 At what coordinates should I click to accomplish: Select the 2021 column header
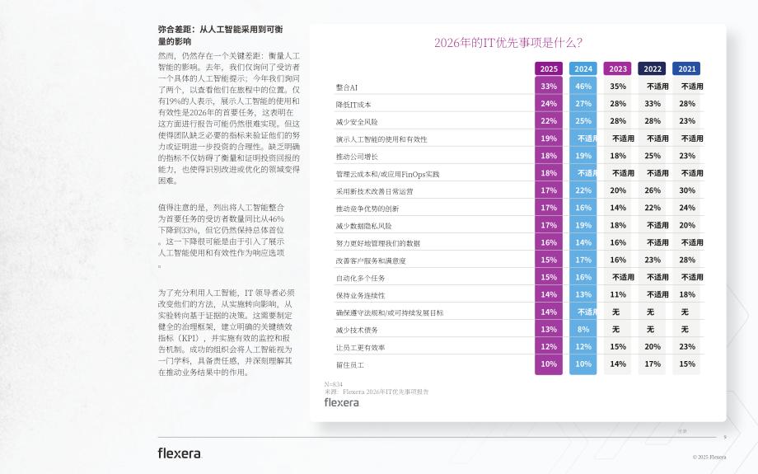[x=686, y=68]
